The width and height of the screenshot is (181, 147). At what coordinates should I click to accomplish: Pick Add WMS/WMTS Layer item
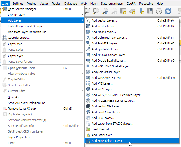(108, 78)
